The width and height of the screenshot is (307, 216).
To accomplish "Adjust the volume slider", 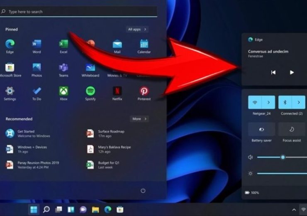I will point(282,157).
